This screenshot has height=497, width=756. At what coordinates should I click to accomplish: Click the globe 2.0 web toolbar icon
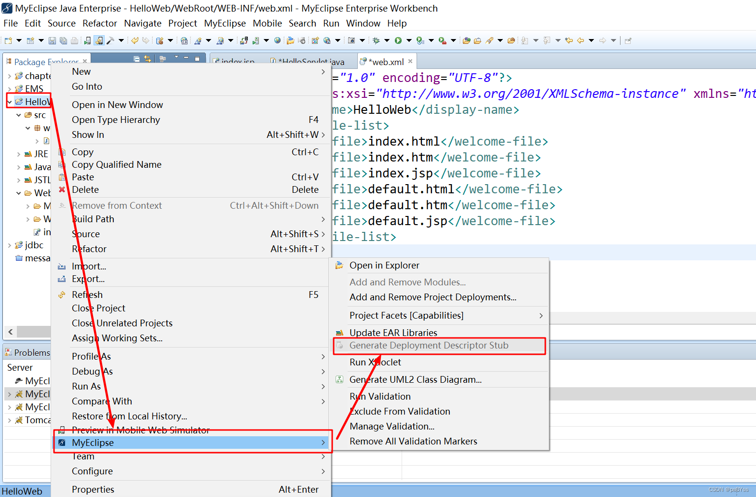click(184, 40)
